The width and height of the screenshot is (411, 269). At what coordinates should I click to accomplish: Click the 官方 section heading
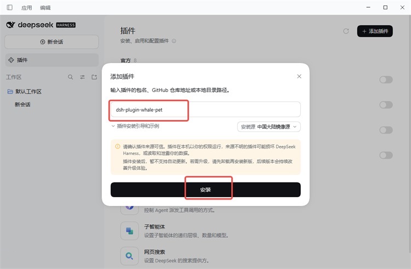pos(125,60)
